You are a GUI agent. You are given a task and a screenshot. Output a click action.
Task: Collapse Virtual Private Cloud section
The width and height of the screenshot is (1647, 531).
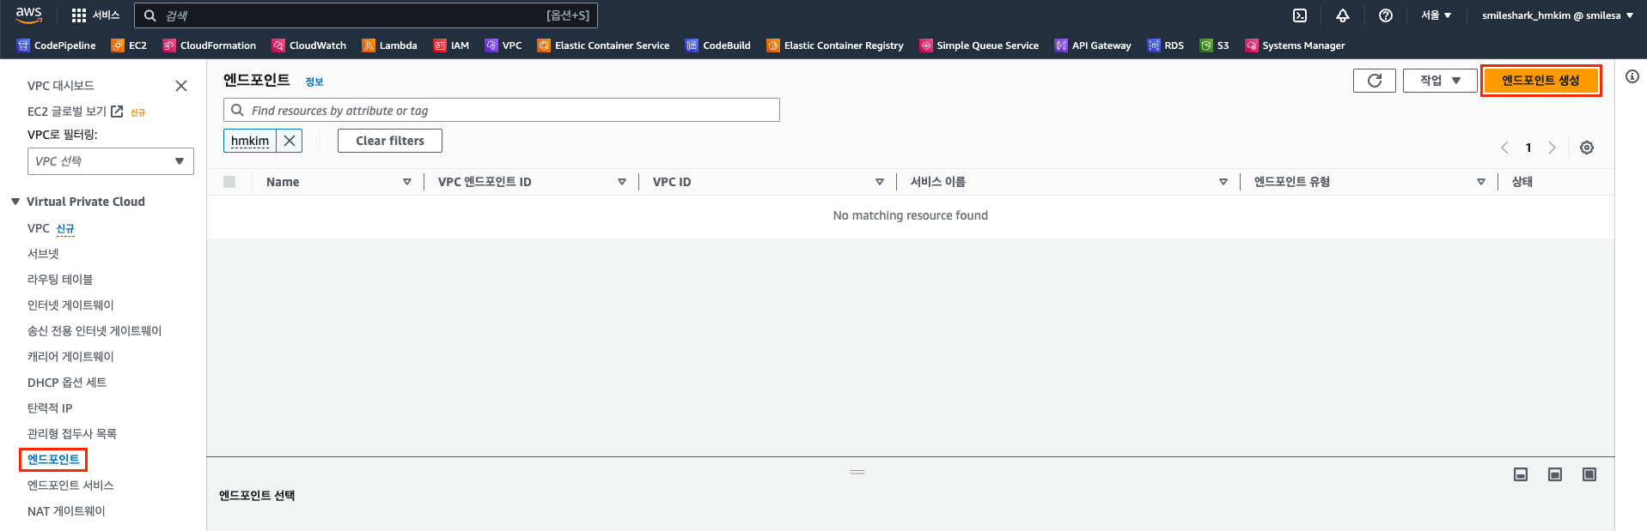15,202
